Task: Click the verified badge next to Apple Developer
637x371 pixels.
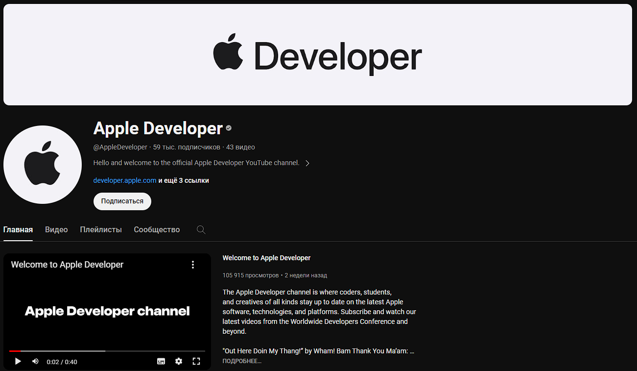Action: [x=228, y=128]
